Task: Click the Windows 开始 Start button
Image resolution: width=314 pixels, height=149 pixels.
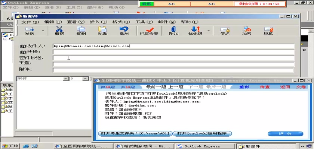Action: click(x=10, y=146)
